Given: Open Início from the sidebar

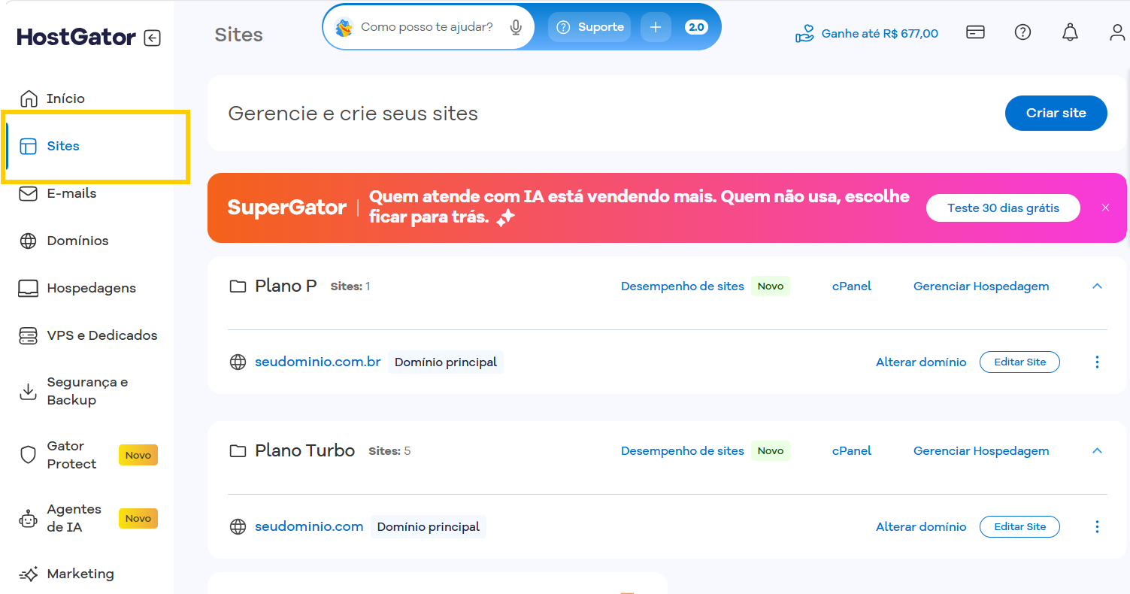Looking at the screenshot, I should [x=65, y=98].
